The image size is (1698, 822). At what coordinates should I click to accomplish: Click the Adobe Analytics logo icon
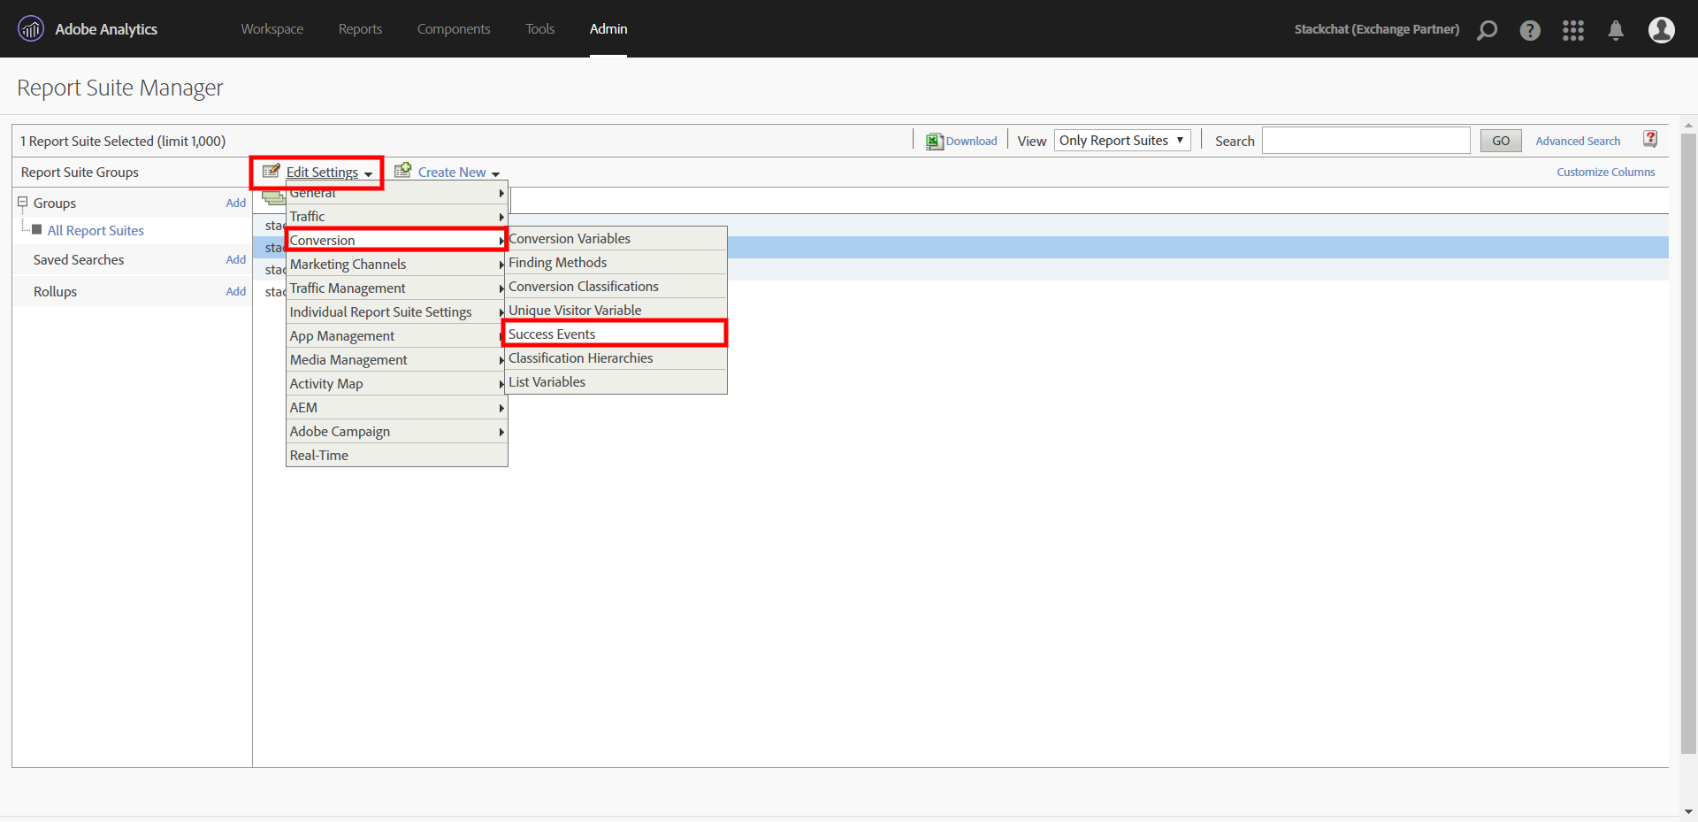[31, 29]
